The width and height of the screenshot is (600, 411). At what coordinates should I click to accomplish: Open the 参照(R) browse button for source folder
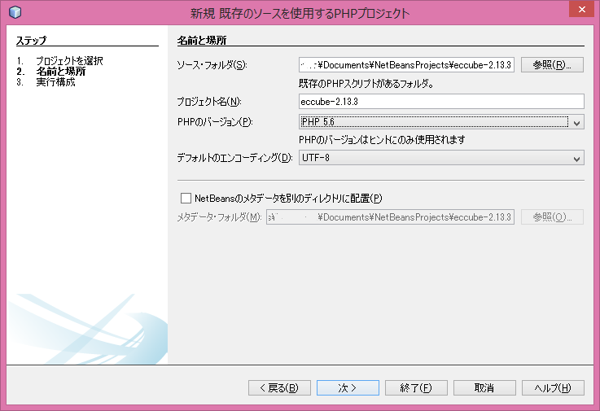pyautogui.click(x=552, y=65)
